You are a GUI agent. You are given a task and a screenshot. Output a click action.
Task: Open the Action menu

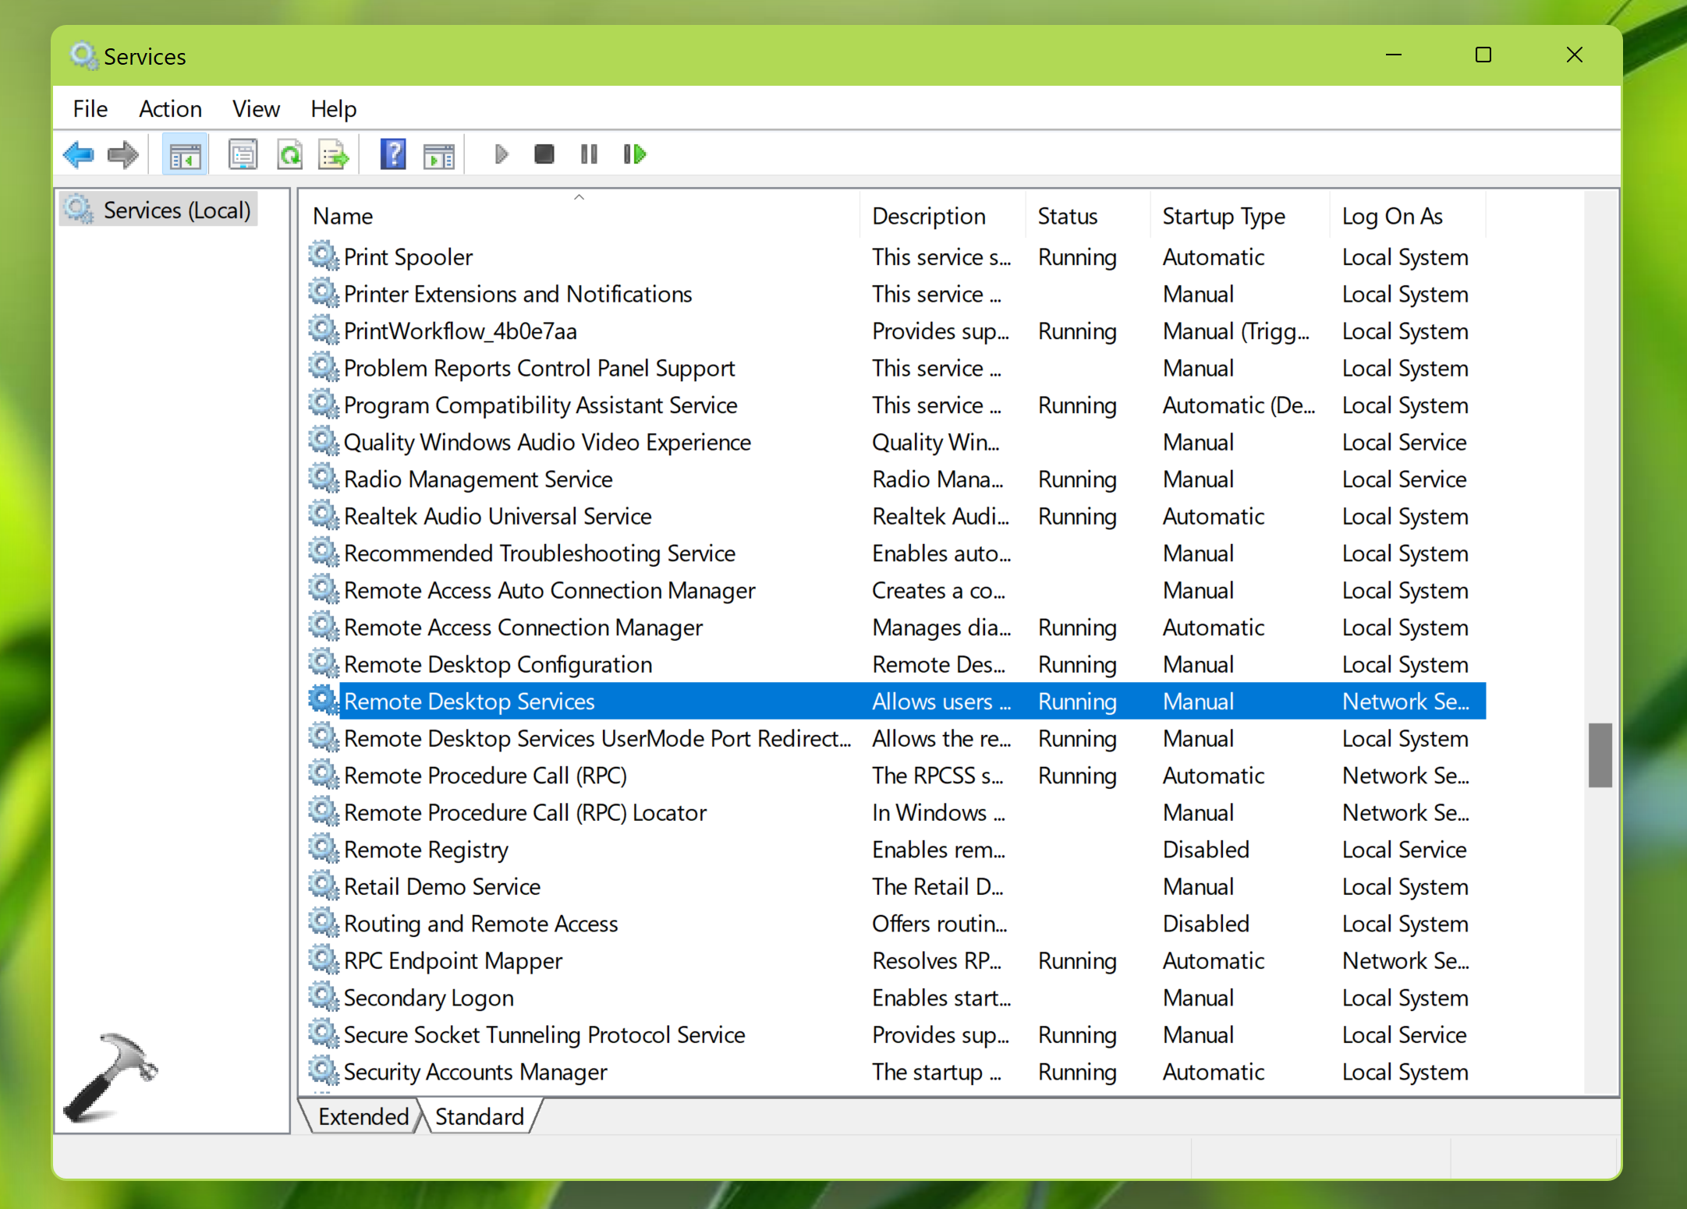170,108
